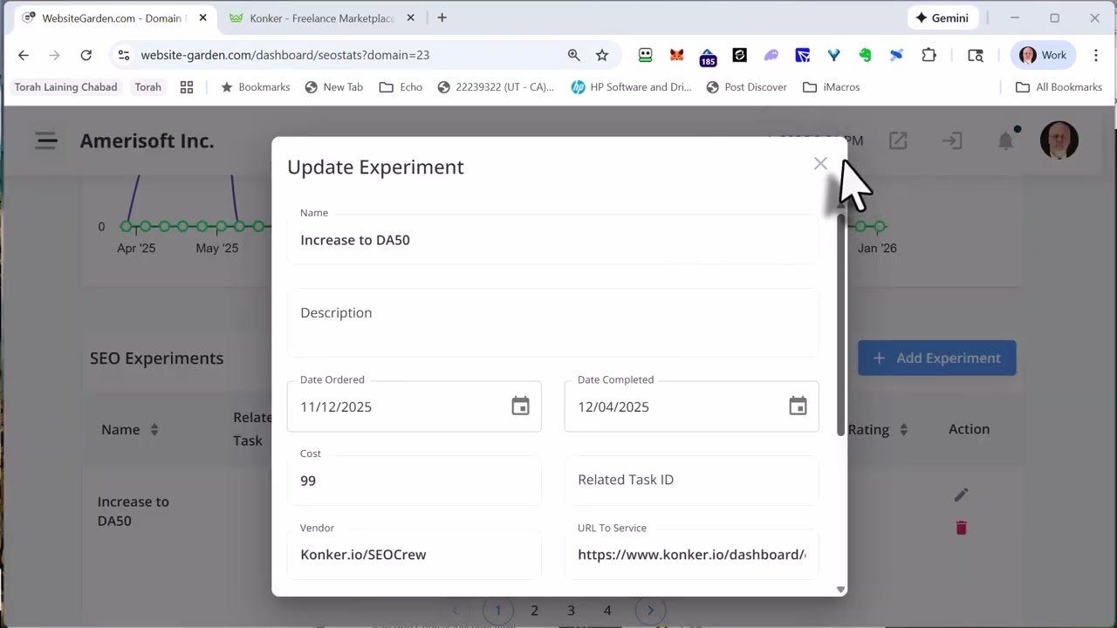Click the dialog's vertical scrollbar thumb
Image resolution: width=1117 pixels, height=628 pixels.
point(841,324)
